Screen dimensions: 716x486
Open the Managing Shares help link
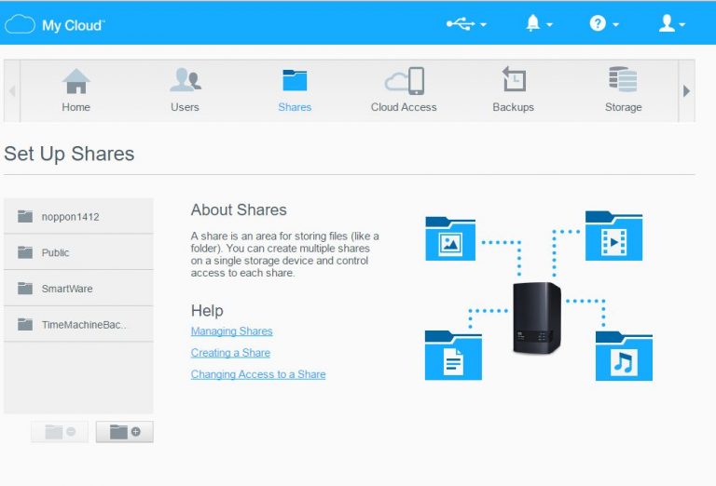pos(231,331)
